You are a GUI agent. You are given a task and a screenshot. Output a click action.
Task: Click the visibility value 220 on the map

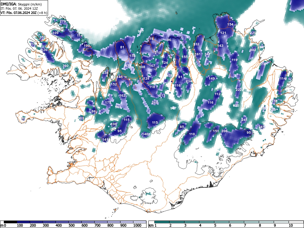(x=253, y=33)
